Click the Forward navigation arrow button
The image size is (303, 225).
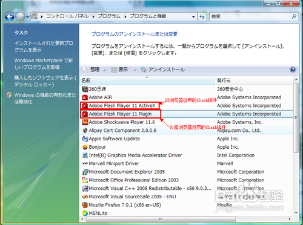pos(20,16)
